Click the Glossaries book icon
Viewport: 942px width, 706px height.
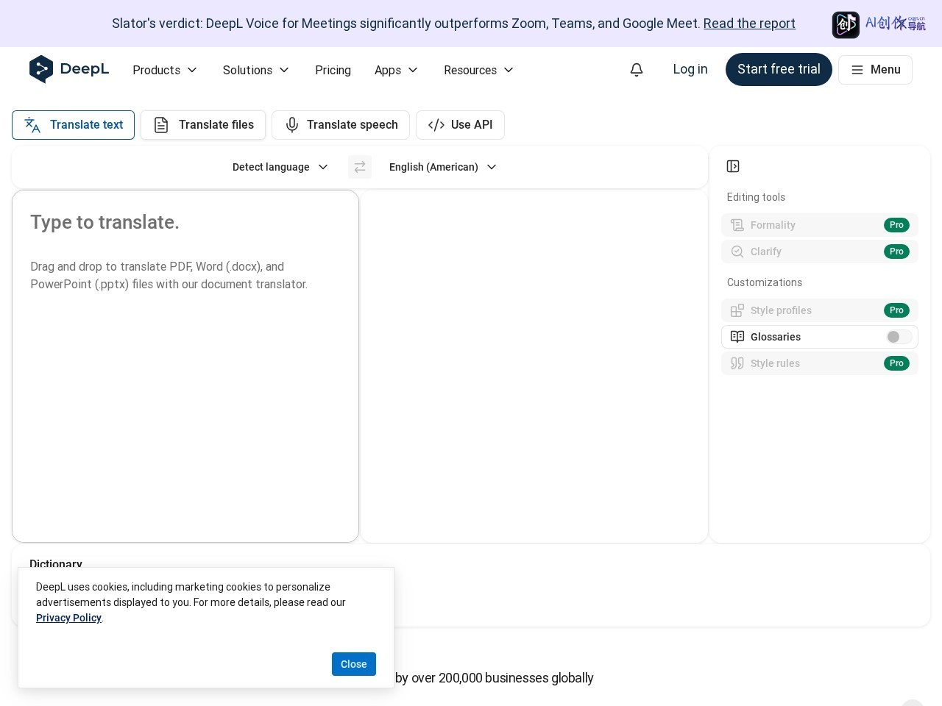737,337
